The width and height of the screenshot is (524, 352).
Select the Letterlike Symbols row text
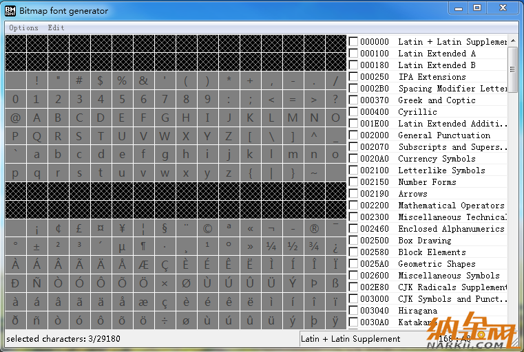441,170
